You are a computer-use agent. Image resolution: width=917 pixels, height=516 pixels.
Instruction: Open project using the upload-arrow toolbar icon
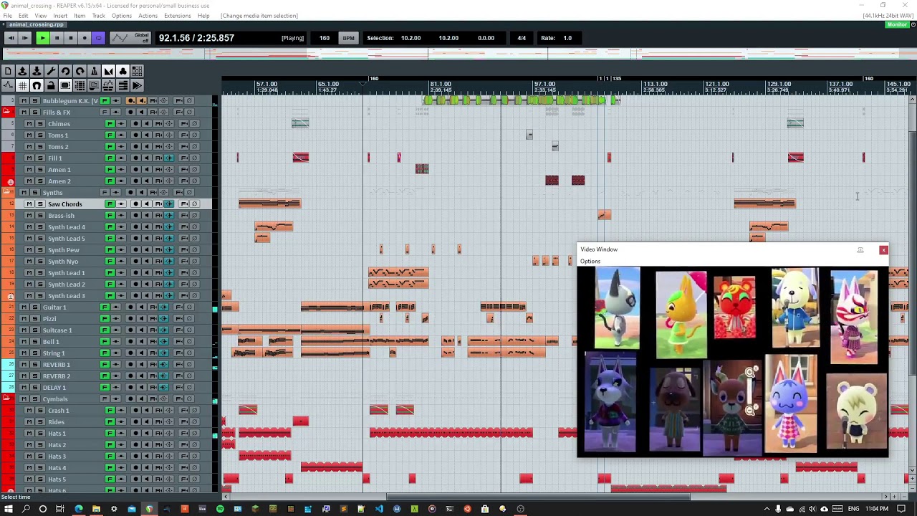click(22, 71)
